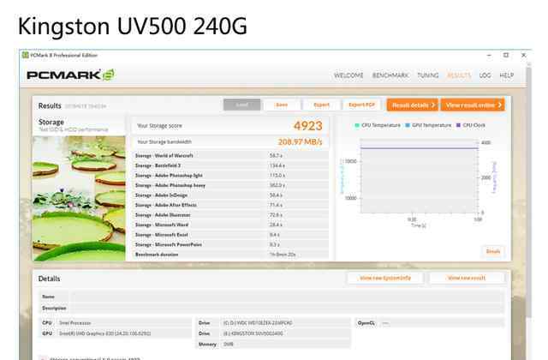Click the Description input field
Screen dimensions: 548x360
287,308
